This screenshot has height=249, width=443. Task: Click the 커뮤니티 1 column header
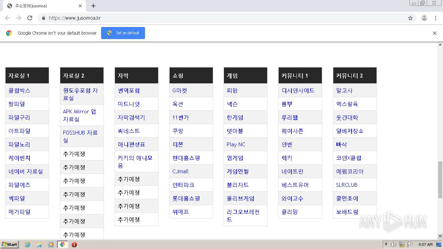300,75
